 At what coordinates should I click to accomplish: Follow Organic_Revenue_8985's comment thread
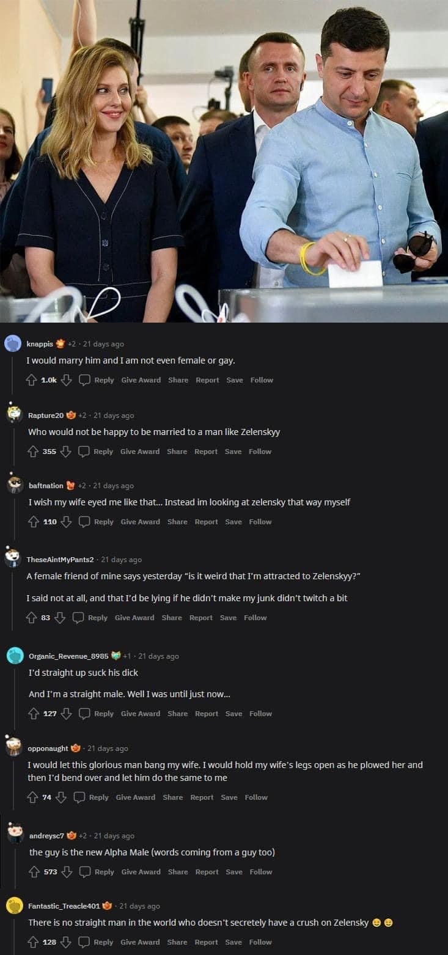[x=260, y=714]
